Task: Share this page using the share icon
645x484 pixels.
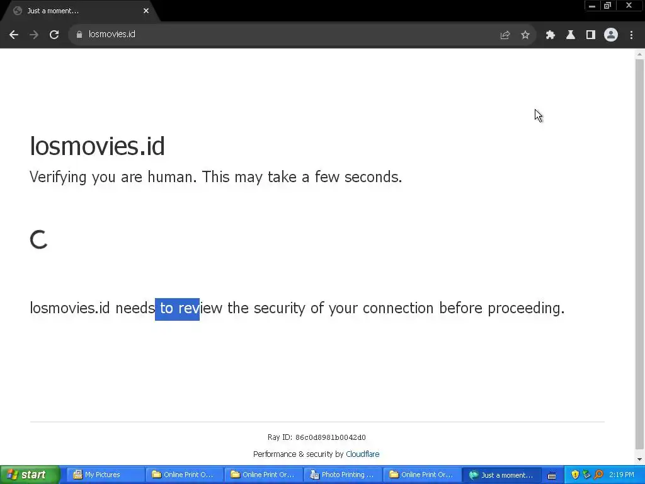Action: click(x=505, y=35)
